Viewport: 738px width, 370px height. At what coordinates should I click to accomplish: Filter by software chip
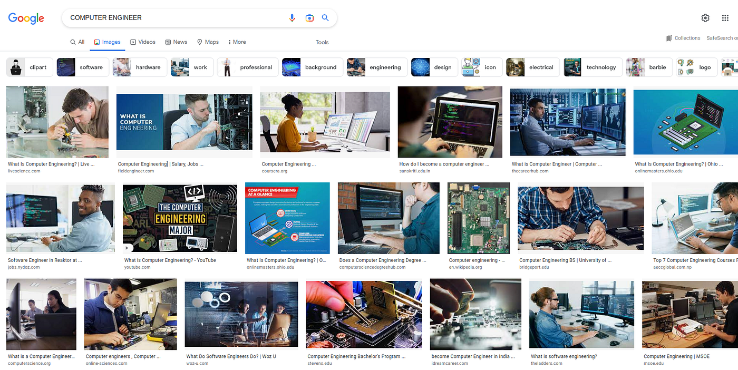click(83, 67)
